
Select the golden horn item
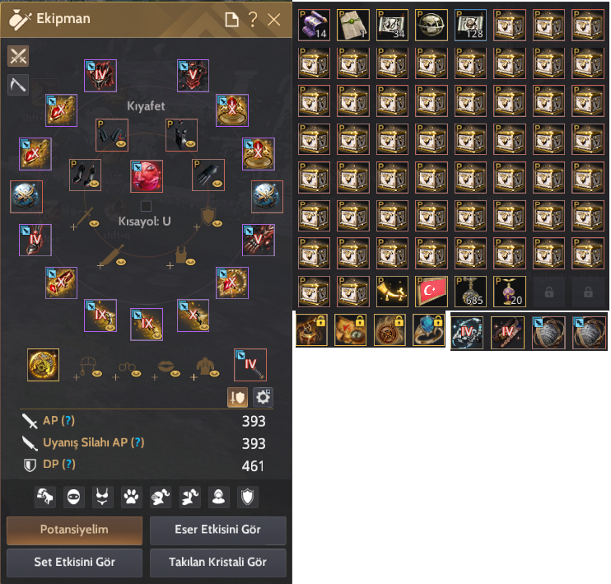click(x=392, y=292)
